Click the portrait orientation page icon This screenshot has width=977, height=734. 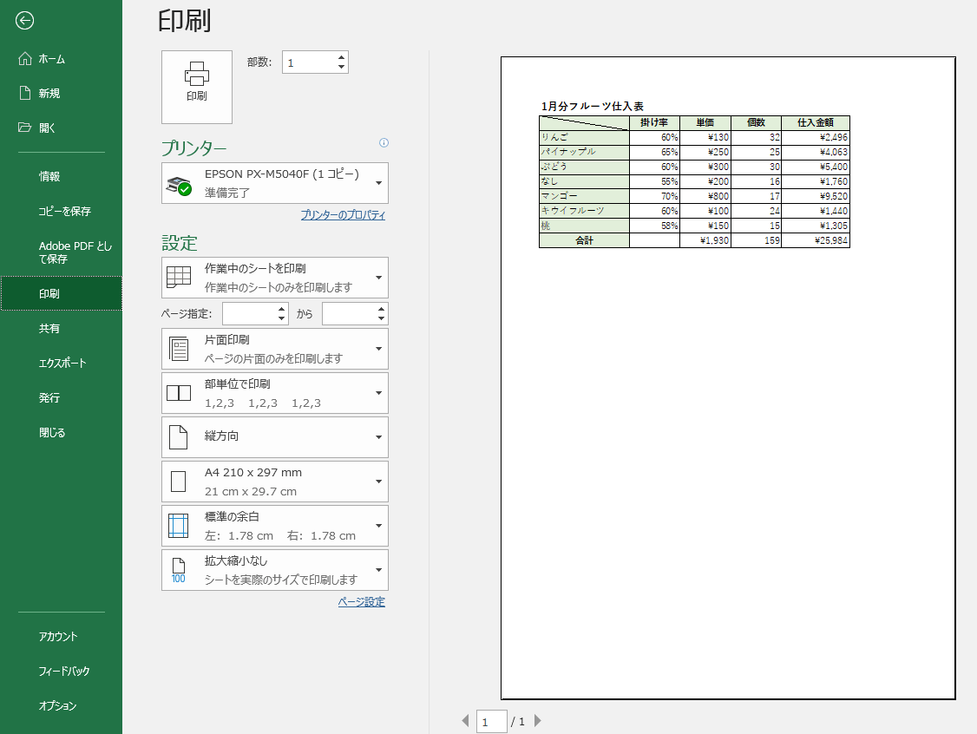(179, 437)
